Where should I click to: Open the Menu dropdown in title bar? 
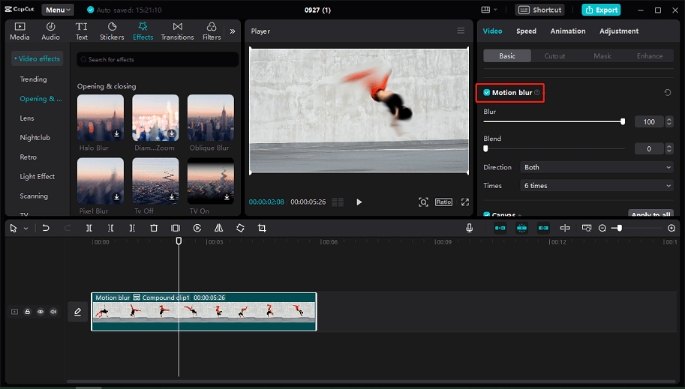58,10
